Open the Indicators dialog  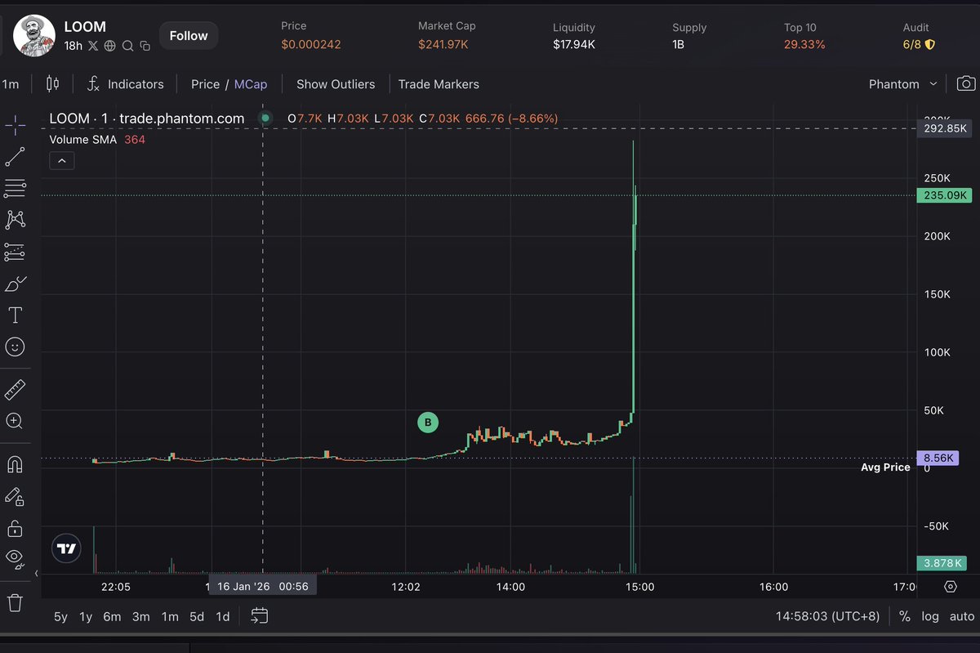pos(125,84)
